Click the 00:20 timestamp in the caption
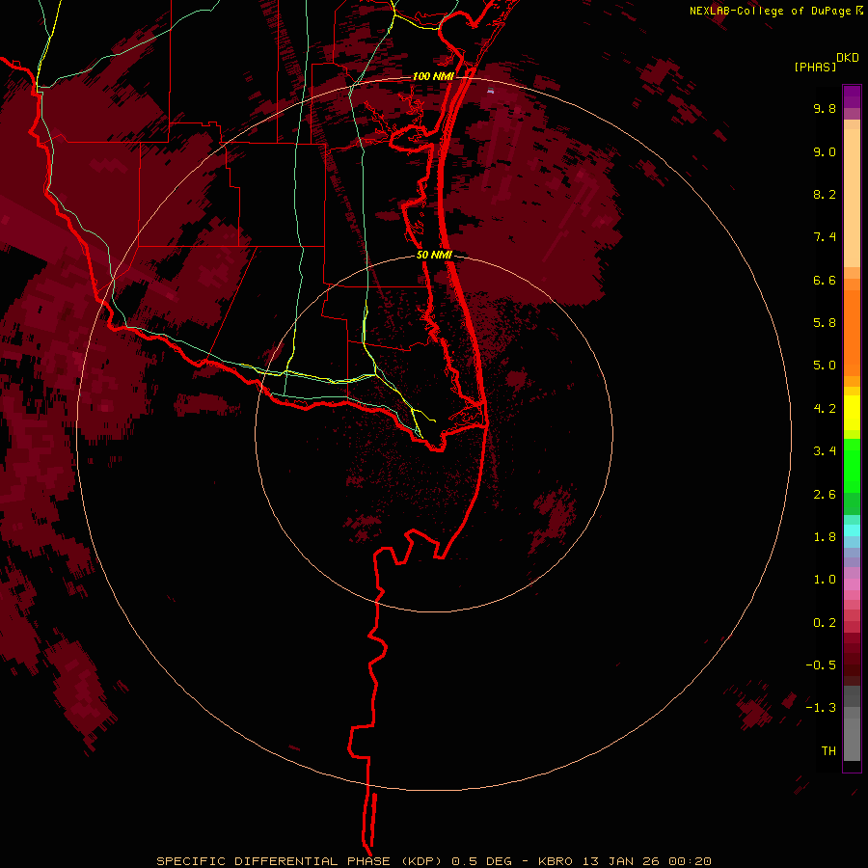 (x=690, y=861)
